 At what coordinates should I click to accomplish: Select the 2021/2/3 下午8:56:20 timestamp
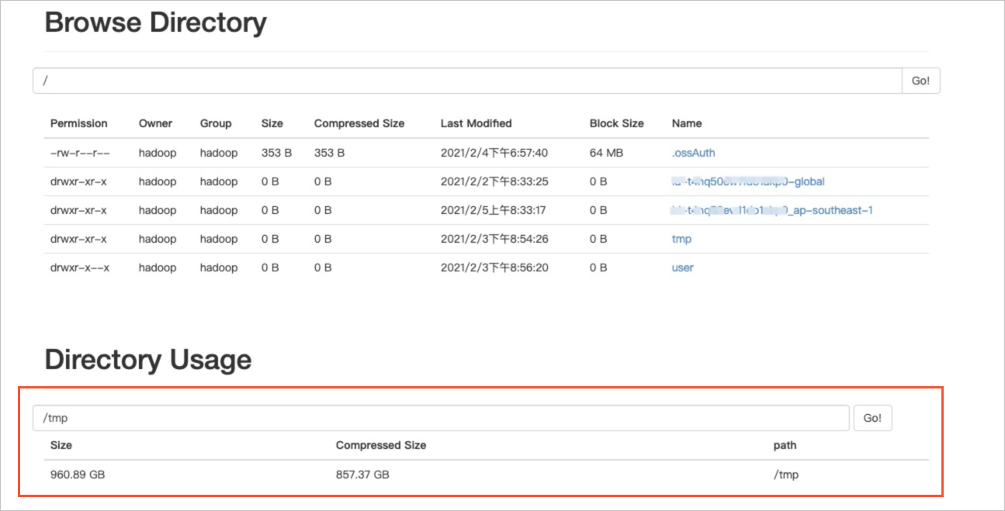[x=494, y=268]
